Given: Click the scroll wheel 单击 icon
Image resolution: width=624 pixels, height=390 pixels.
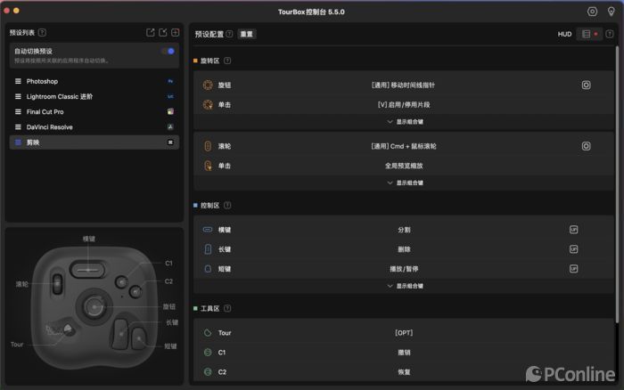Looking at the screenshot, I should (x=208, y=166).
